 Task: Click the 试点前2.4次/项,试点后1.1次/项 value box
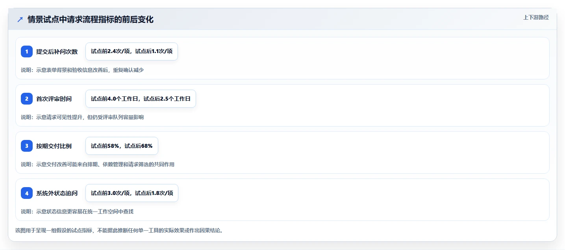(132, 51)
